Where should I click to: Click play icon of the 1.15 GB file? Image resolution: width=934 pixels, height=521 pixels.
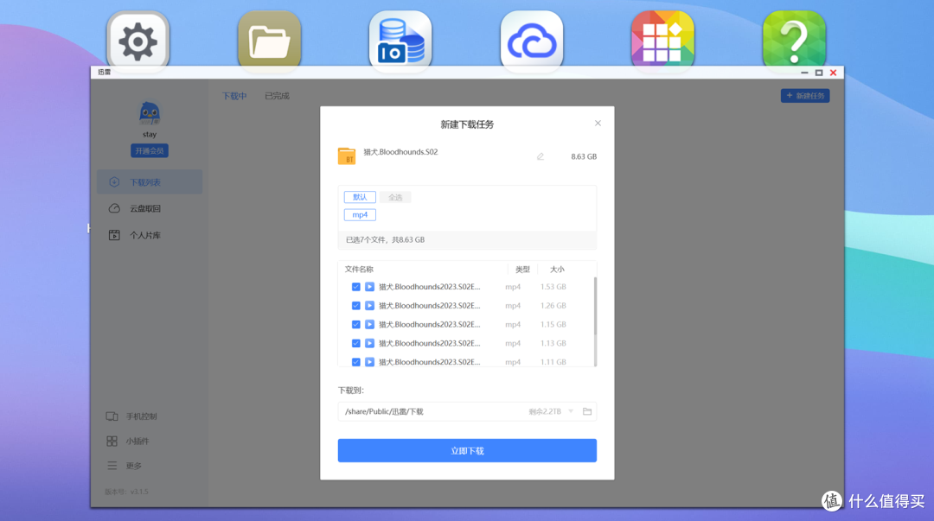370,325
